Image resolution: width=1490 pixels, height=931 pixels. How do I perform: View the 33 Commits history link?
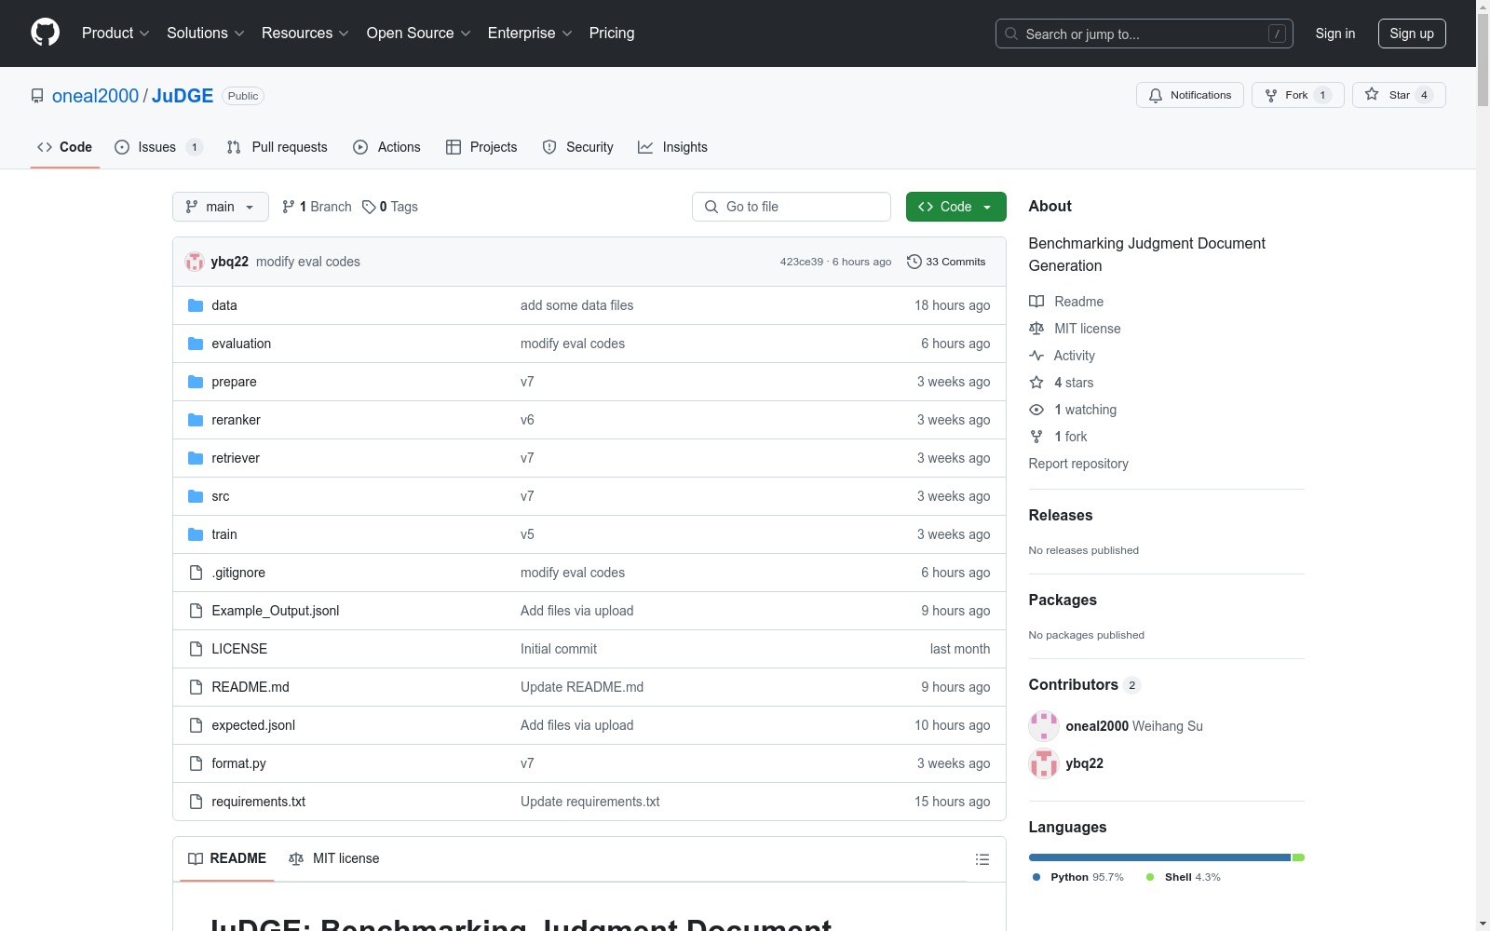coord(946,262)
